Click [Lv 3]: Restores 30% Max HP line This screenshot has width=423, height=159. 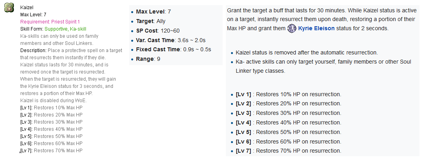click(x=51, y=122)
